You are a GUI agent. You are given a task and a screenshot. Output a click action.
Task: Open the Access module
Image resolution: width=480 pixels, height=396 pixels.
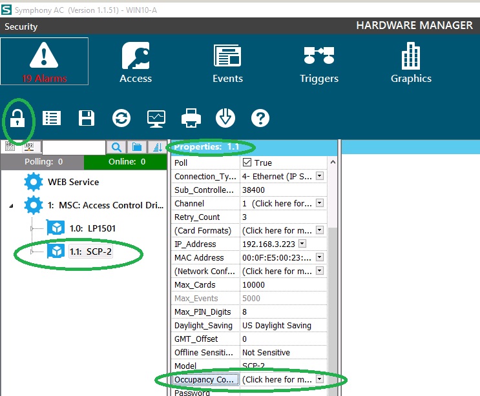point(136,63)
